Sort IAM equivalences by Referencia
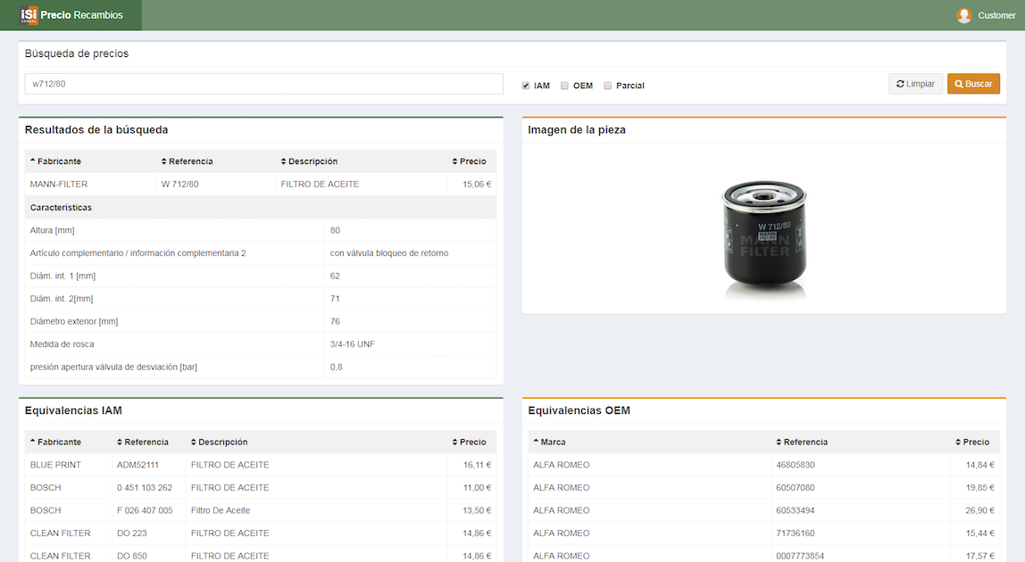Image resolution: width=1025 pixels, height=562 pixels. tap(143, 442)
